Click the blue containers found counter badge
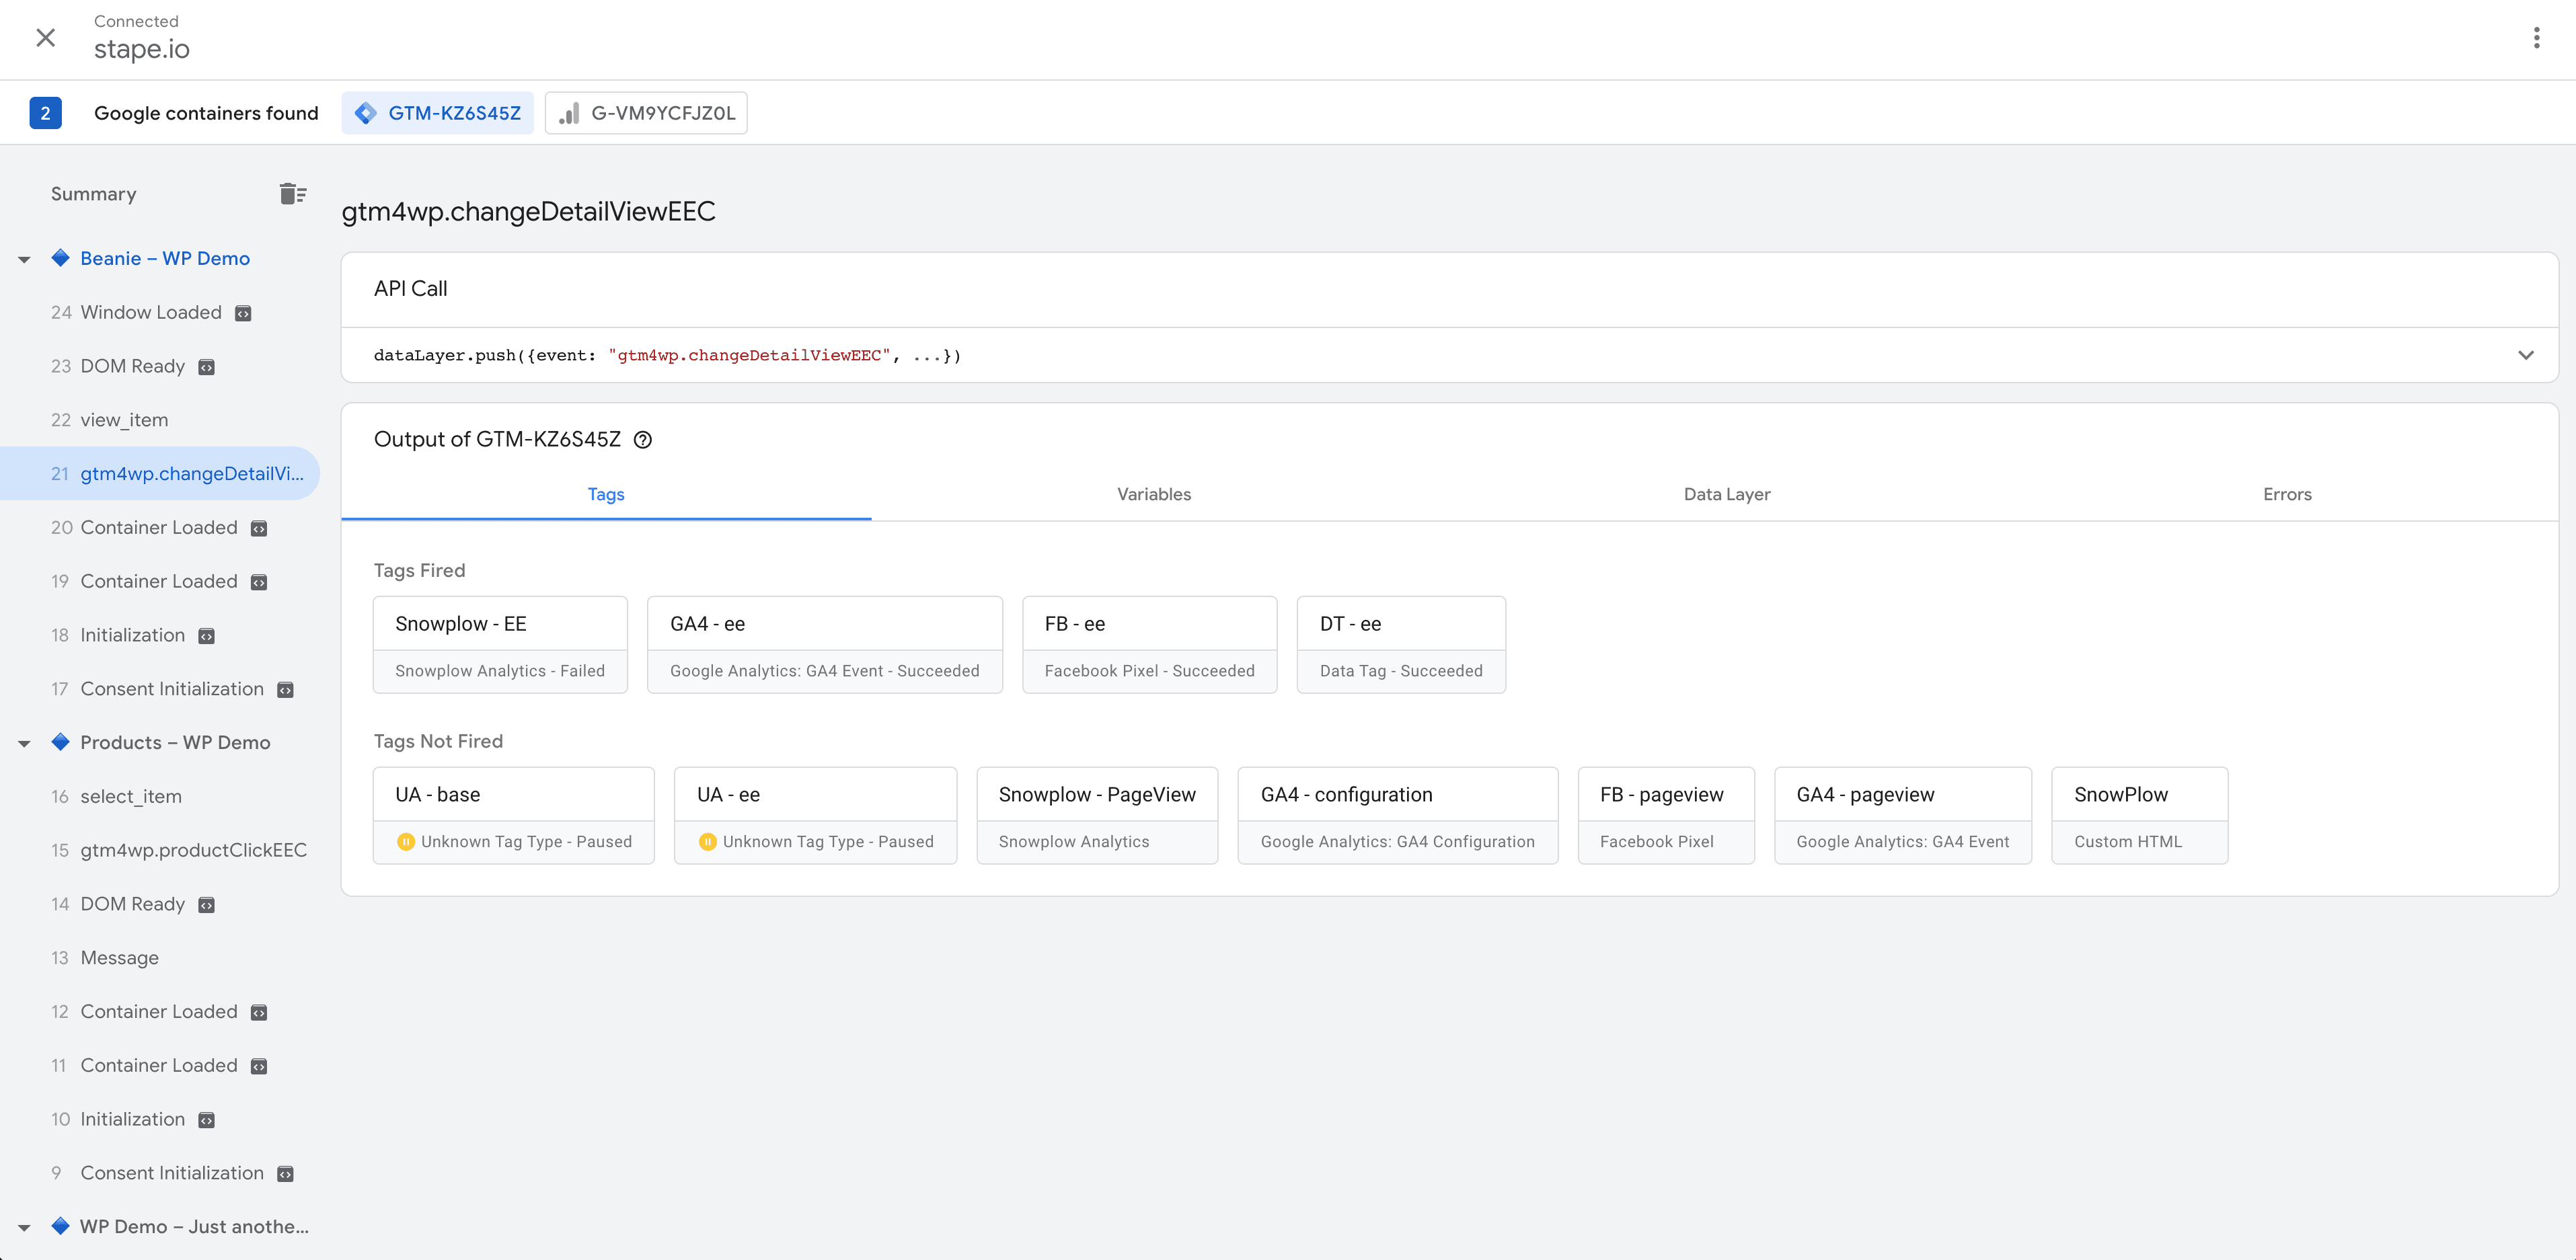Viewport: 2576px width, 1260px height. 44,112
